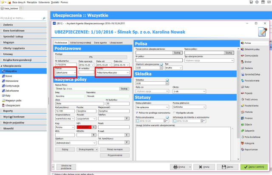Tick the Polisa anulowana date checkbox
The height and width of the screenshot is (175, 272).
click(x=138, y=121)
